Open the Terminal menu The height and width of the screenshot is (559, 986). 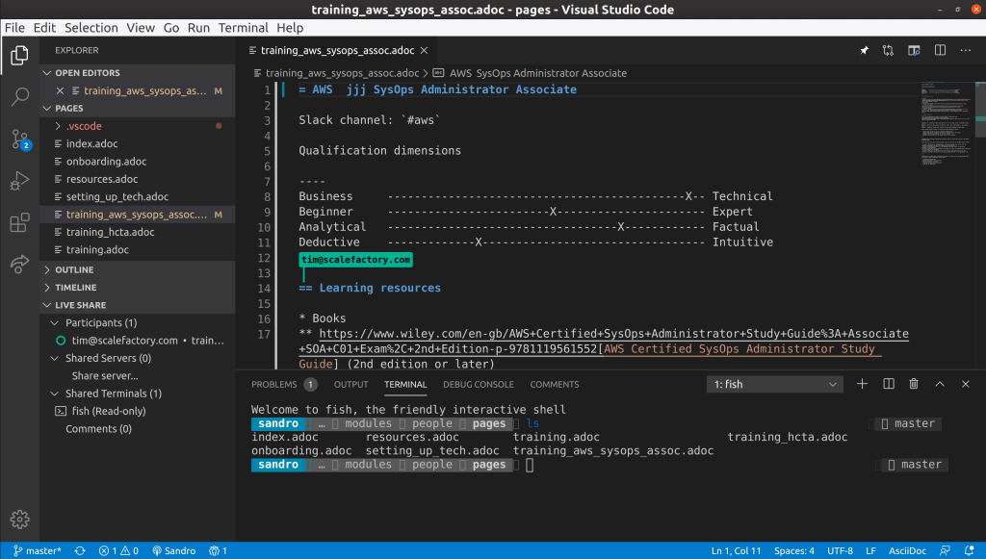[x=243, y=28]
